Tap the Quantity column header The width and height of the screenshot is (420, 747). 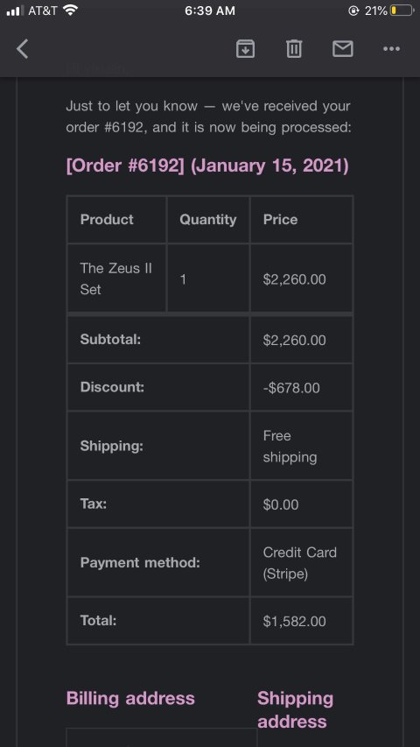click(207, 220)
